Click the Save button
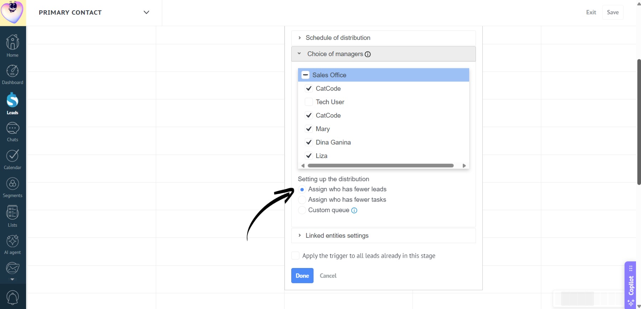The image size is (641, 309). point(612,12)
